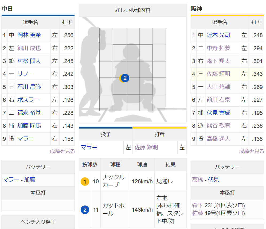Click yellow number 1 badge in pitch table
This screenshot has height=229, width=266.
pos(85,181)
